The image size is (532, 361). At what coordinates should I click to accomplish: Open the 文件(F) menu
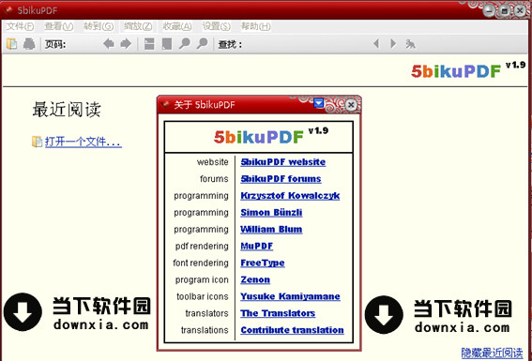20,26
